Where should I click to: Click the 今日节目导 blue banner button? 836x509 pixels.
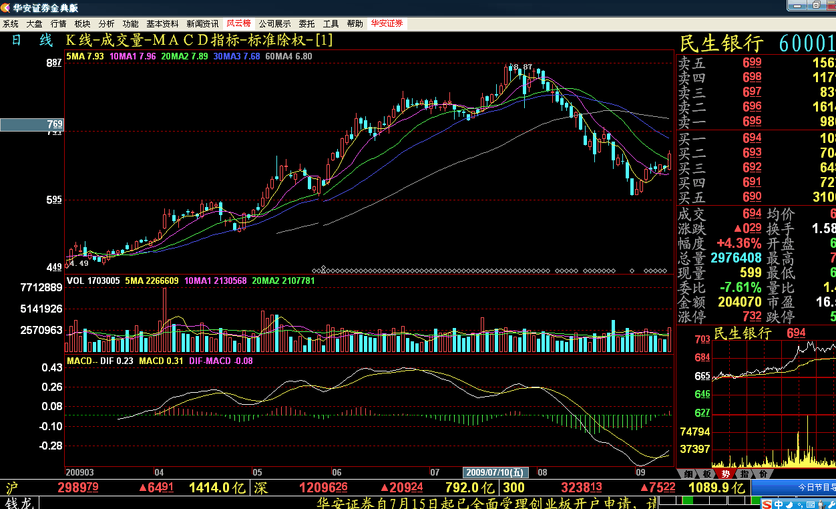coord(794,487)
